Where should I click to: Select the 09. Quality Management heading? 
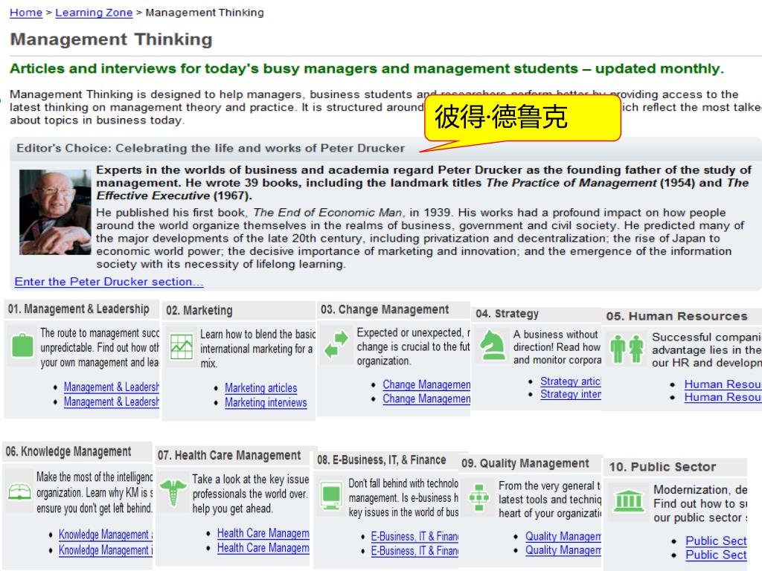(x=525, y=464)
